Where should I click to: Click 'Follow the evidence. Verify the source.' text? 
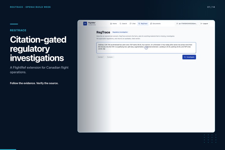pos(34,83)
